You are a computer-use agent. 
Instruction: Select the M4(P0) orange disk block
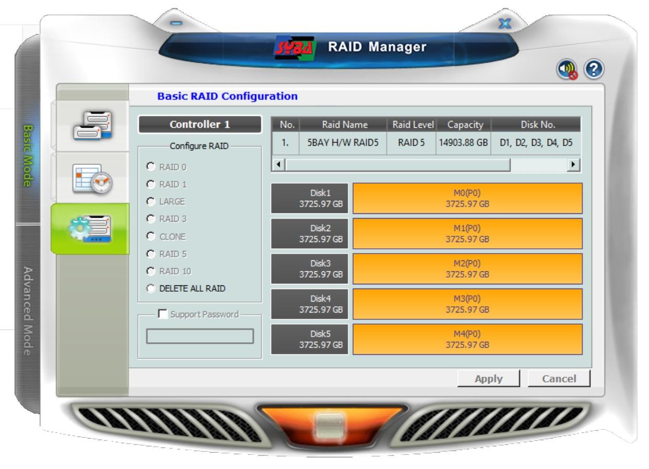[x=467, y=340]
